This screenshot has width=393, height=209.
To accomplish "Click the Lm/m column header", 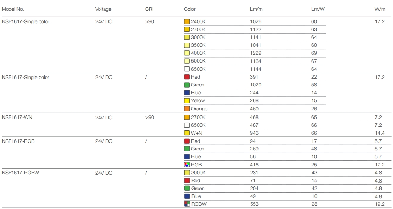I will [x=256, y=9].
